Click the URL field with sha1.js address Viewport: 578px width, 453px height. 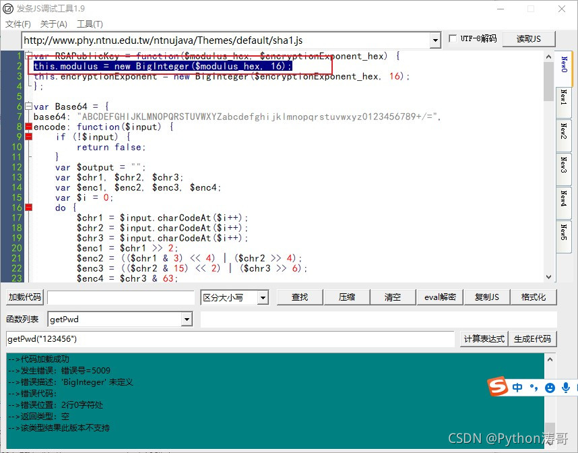point(226,40)
